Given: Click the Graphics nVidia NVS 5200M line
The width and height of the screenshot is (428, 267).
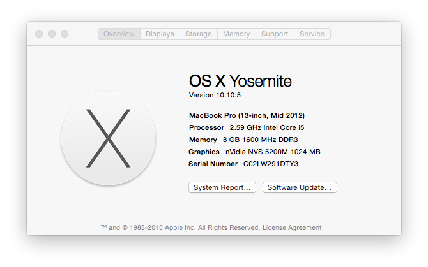Looking at the screenshot, I should [x=254, y=152].
